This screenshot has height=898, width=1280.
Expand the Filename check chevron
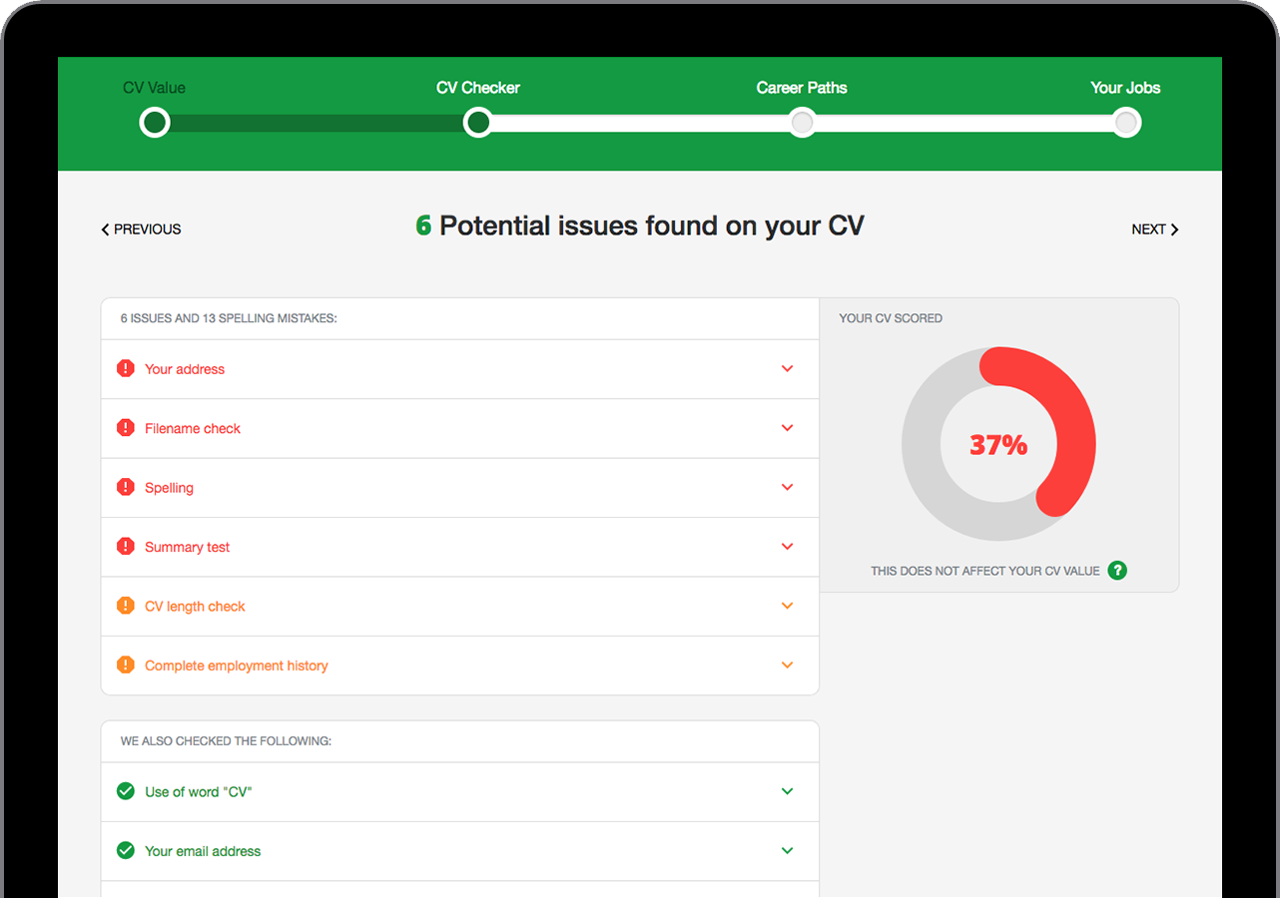click(x=787, y=428)
